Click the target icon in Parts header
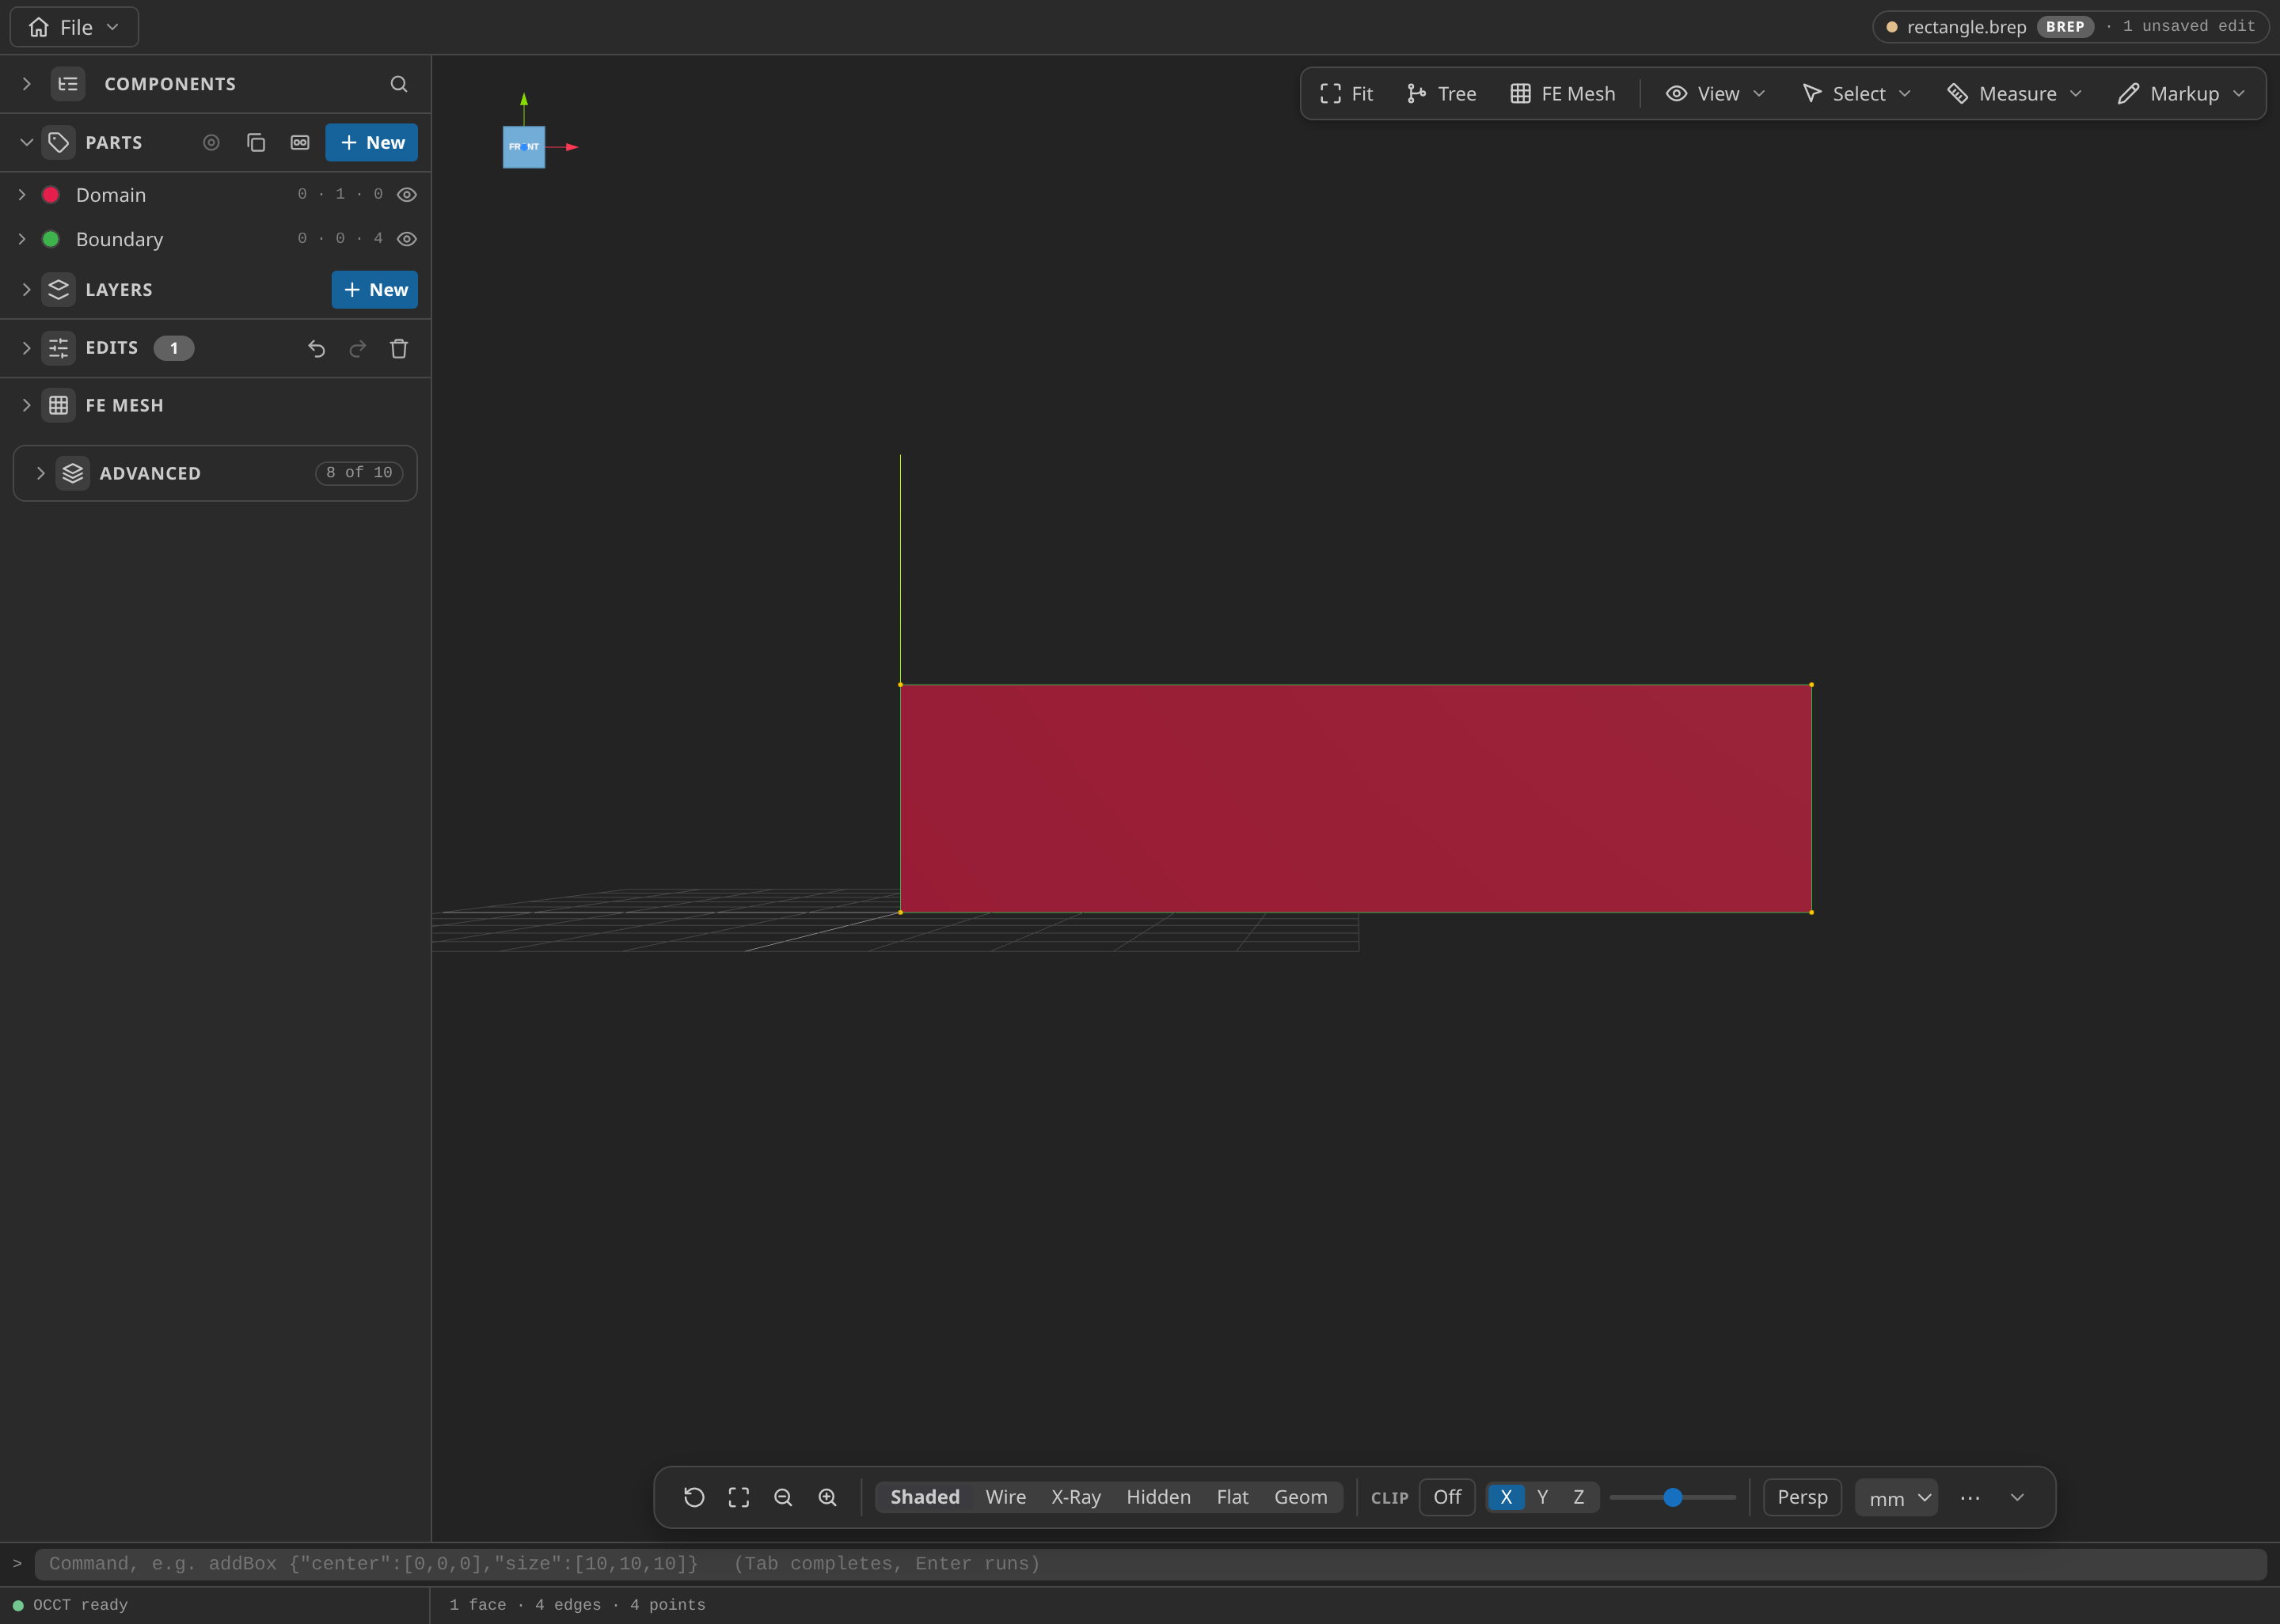Screen dimensions: 2280x1624 point(211,142)
